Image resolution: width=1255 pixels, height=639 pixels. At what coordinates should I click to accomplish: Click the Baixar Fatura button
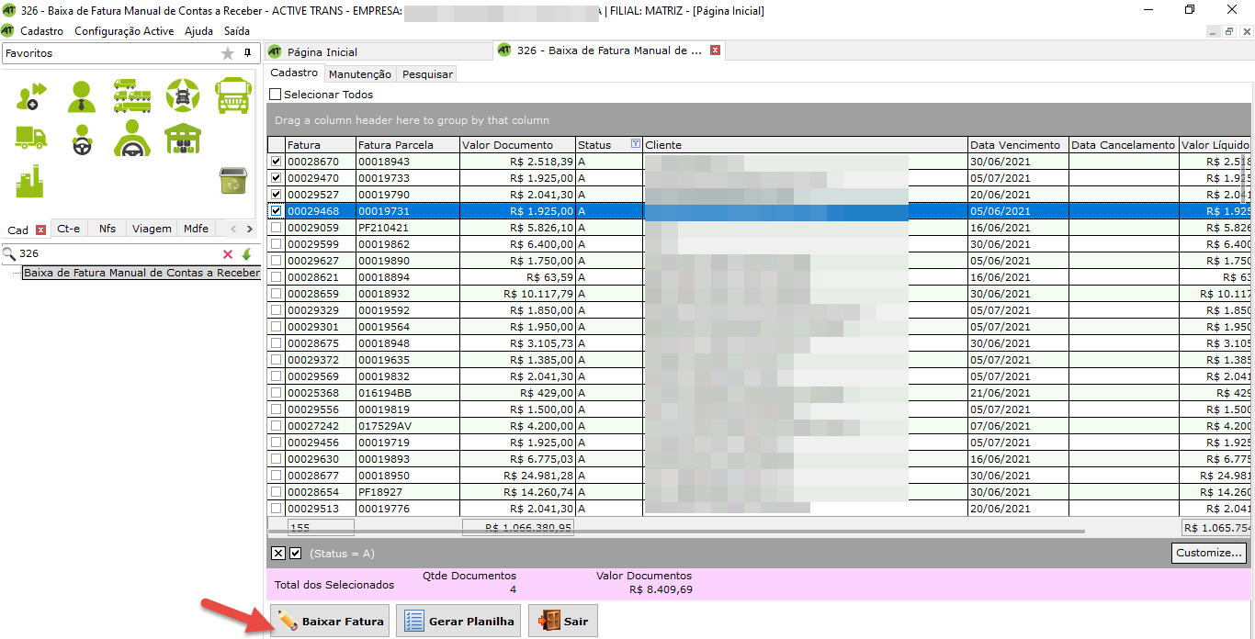click(x=331, y=622)
